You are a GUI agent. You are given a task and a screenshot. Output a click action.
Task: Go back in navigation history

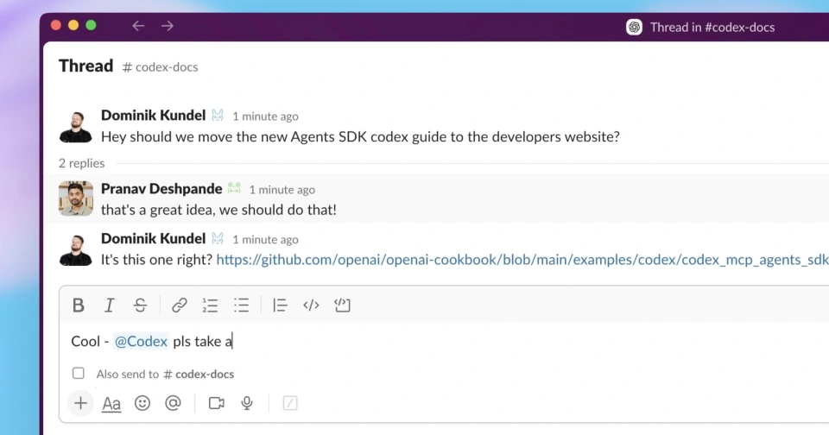(138, 26)
